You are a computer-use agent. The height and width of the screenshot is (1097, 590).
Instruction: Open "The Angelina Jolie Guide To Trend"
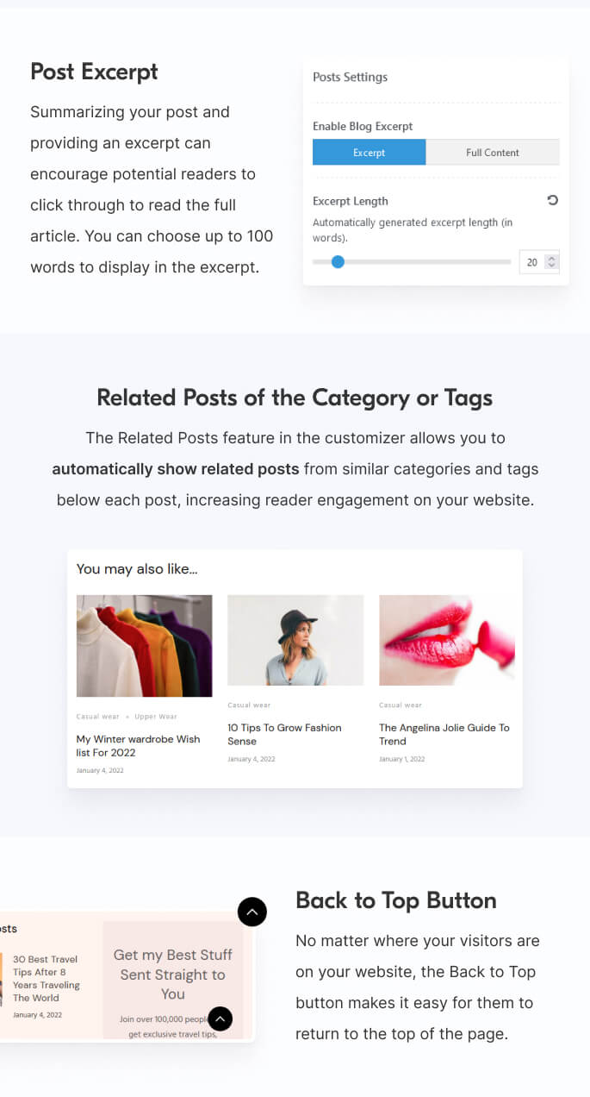444,734
